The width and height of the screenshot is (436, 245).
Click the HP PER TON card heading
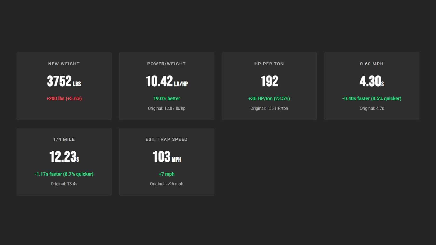tap(269, 64)
